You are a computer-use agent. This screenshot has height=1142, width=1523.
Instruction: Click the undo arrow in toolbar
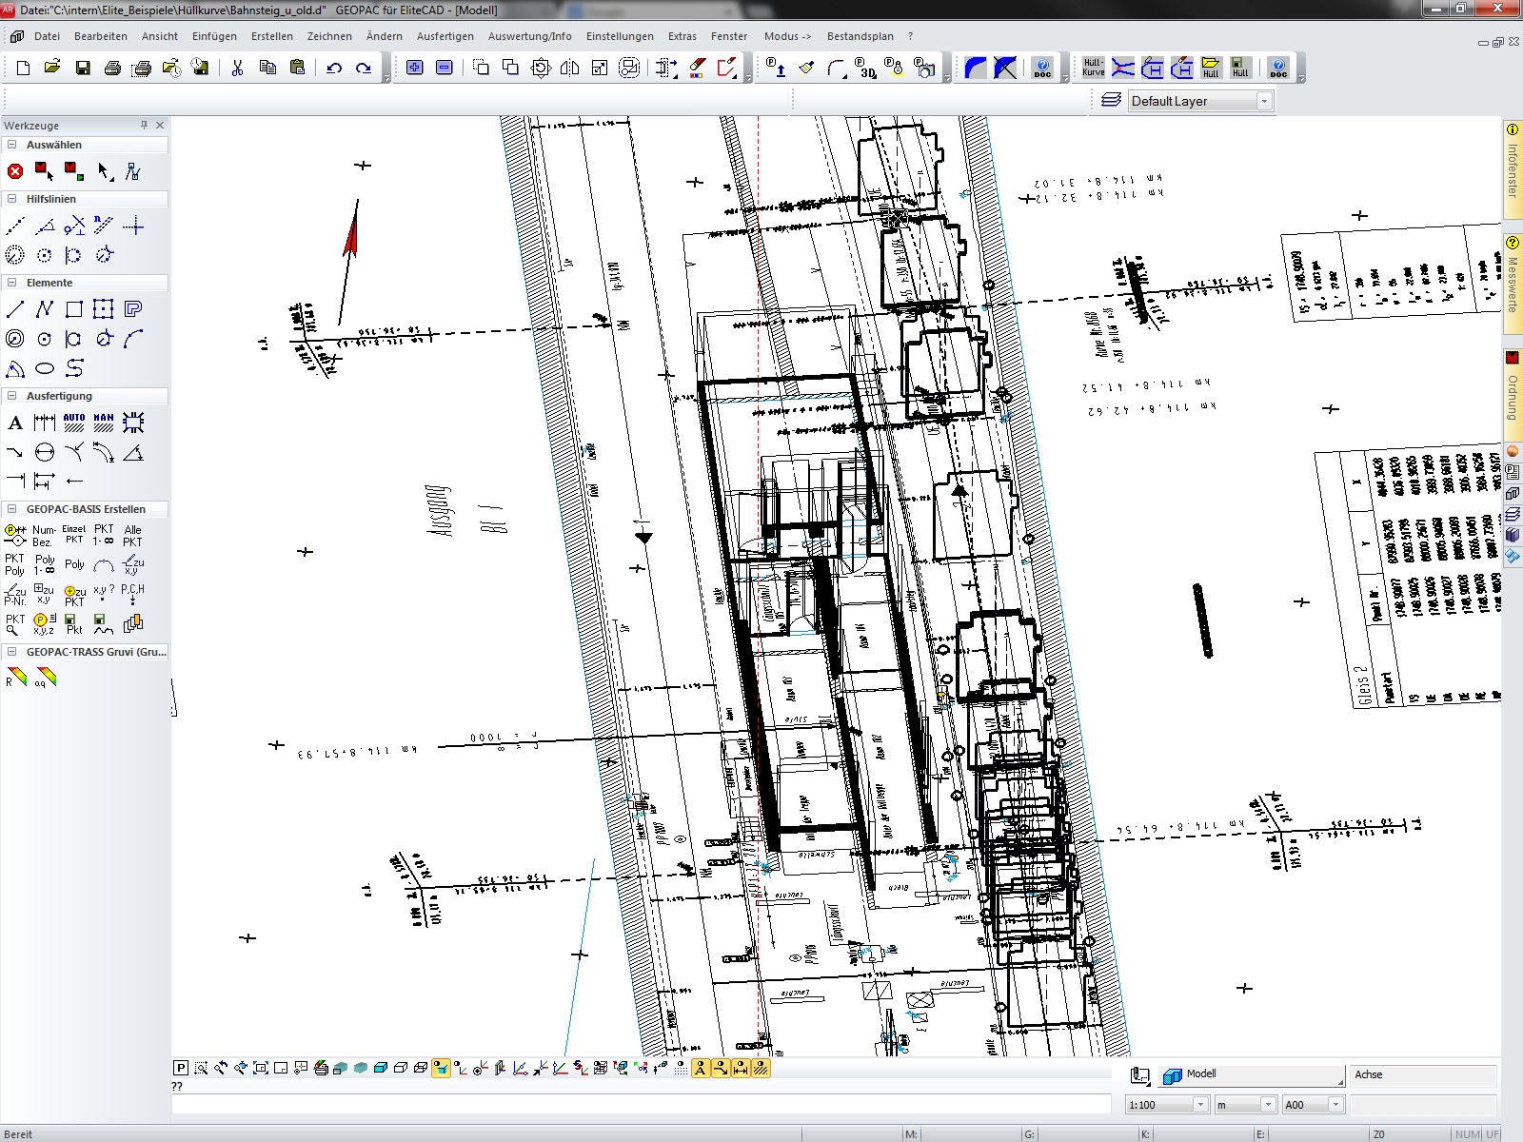pyautogui.click(x=334, y=68)
